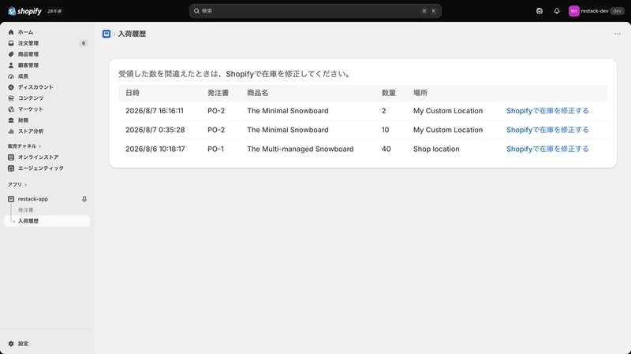Open 注文管理 in sidebar
The width and height of the screenshot is (631, 354).
tap(28, 43)
